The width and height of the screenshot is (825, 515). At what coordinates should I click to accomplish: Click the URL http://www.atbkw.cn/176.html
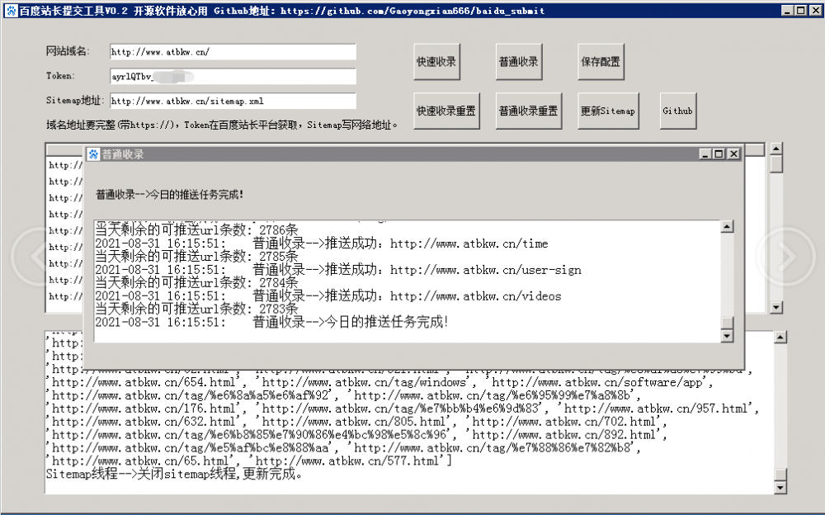(x=144, y=409)
